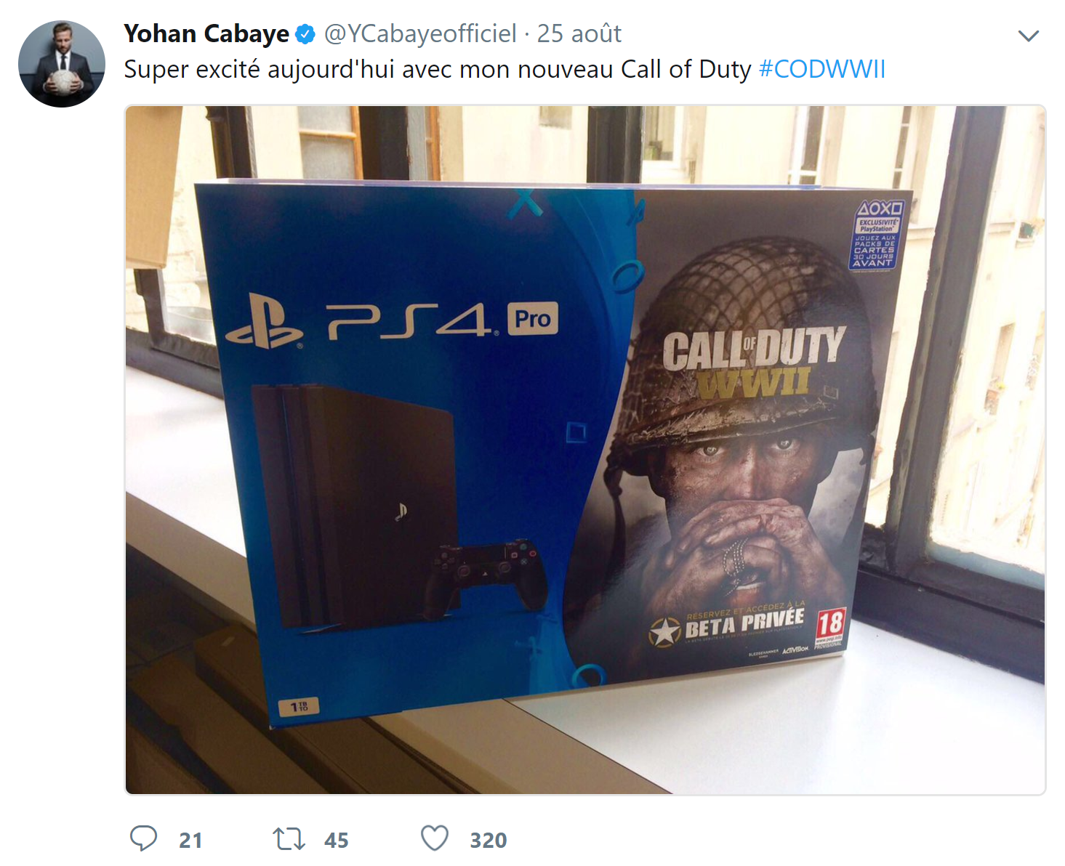Retweet using the retweet arrows icon

click(x=289, y=839)
